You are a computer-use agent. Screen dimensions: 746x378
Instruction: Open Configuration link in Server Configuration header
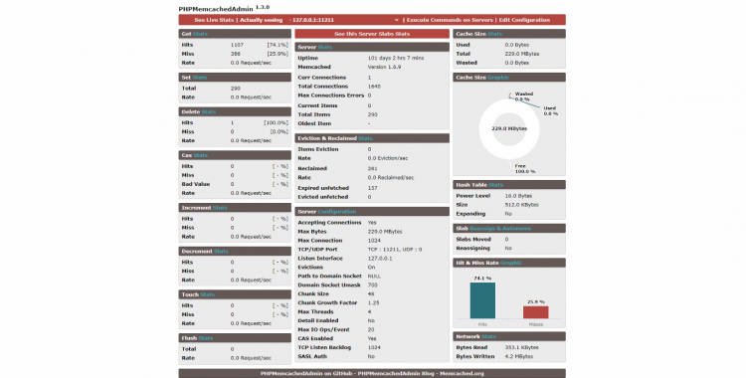click(x=337, y=212)
